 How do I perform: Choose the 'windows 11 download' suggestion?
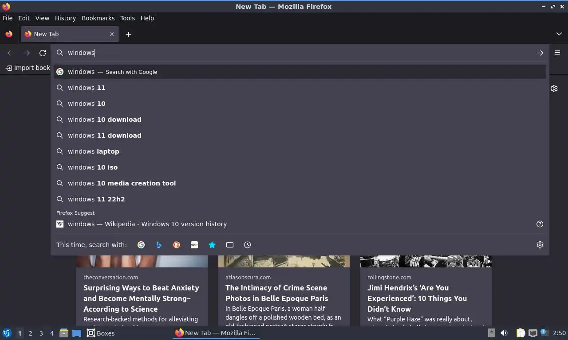300,135
